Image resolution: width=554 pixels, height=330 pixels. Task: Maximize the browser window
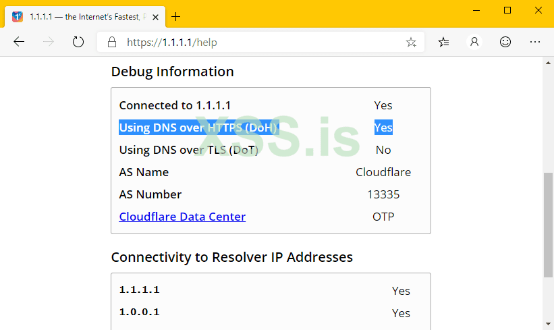(x=507, y=10)
